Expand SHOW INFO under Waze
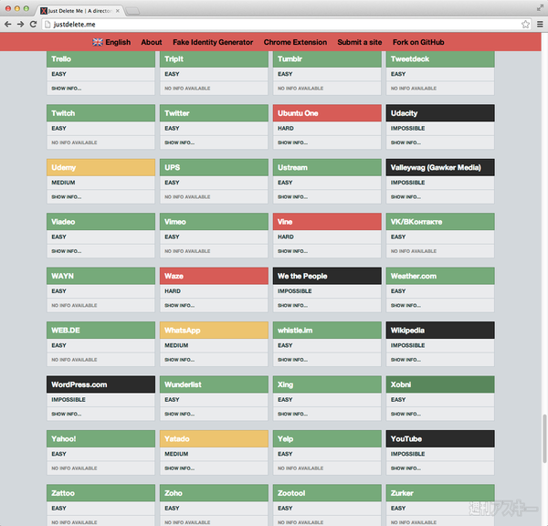Image resolution: width=548 pixels, height=526 pixels. [180, 306]
